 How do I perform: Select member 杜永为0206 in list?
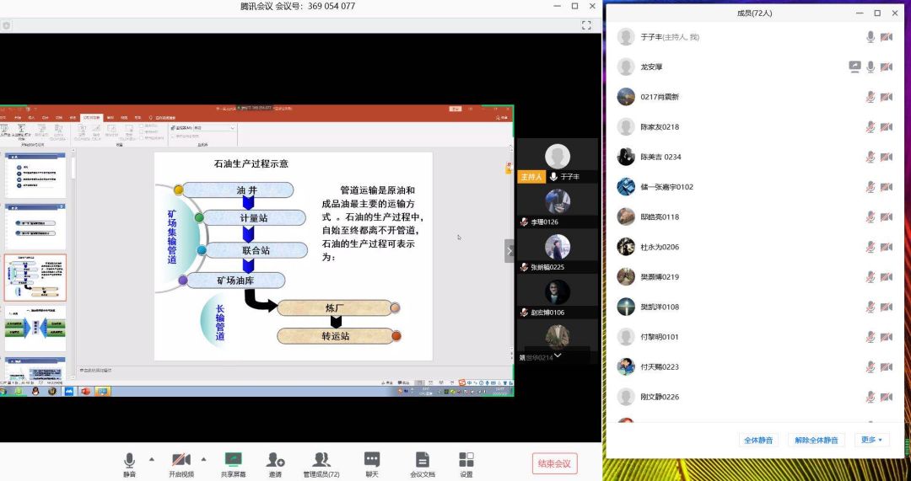(x=660, y=247)
